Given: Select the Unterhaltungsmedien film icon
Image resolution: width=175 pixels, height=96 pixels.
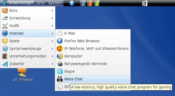Looking at the screenshot, I should coord(5,56).
